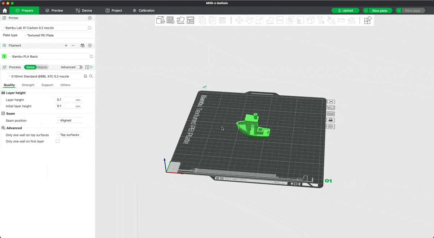Switch to the Strength tab

click(28, 85)
